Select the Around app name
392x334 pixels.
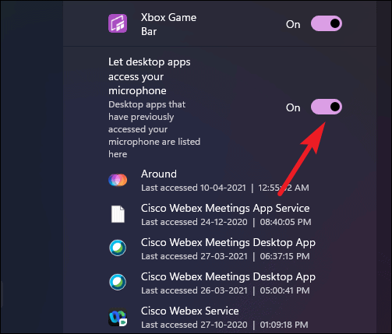159,174
